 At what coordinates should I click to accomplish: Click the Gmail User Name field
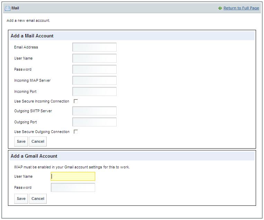click(73, 176)
